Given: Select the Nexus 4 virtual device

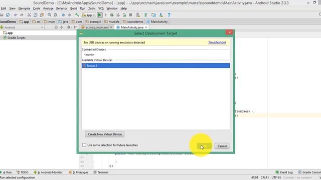Looking at the screenshot, I should tap(155, 65).
